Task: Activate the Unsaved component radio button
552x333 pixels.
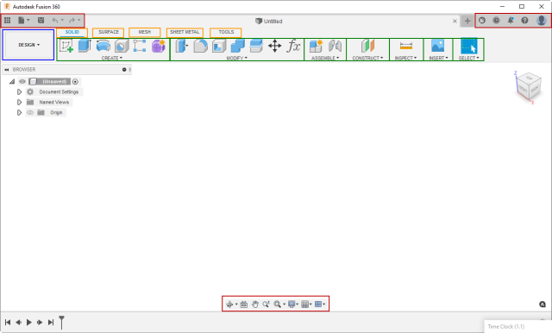Action: [75, 82]
